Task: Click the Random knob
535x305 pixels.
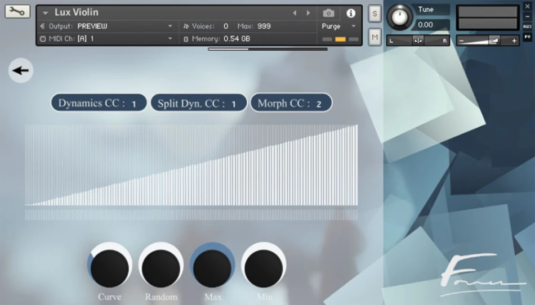Action: (x=160, y=266)
